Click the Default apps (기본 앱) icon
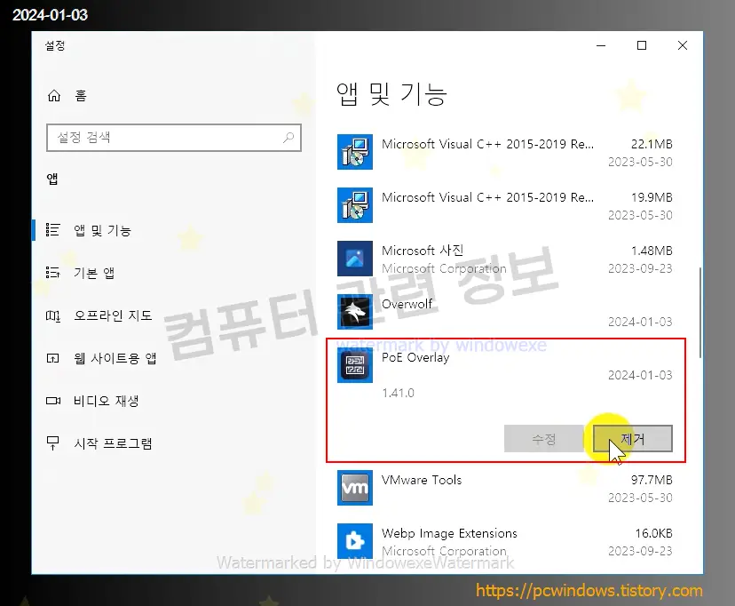Image resolution: width=735 pixels, height=606 pixels. click(x=52, y=273)
